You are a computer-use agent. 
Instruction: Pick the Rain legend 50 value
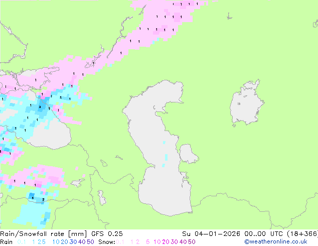(x=90, y=242)
